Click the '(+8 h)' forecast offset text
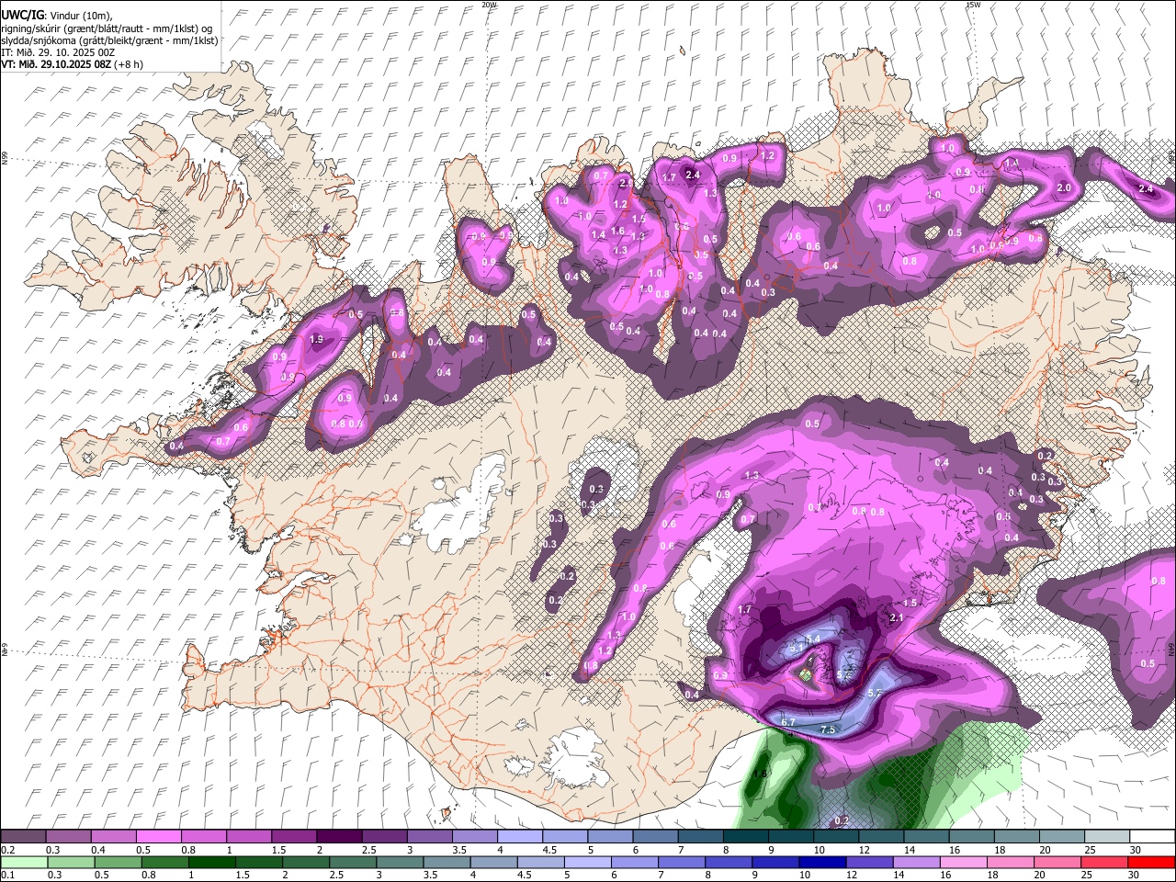 tap(129, 64)
